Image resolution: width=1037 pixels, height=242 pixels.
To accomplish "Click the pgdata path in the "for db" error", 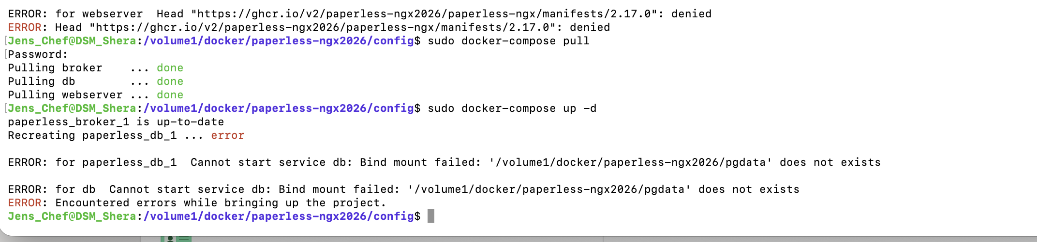I will click(549, 189).
